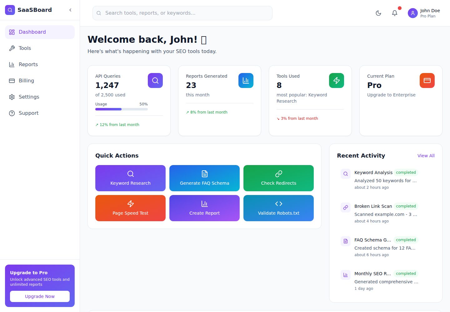
Task: Select Dashboard in the sidebar
Action: 40,32
